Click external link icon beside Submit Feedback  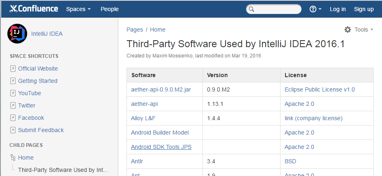(x=13, y=130)
